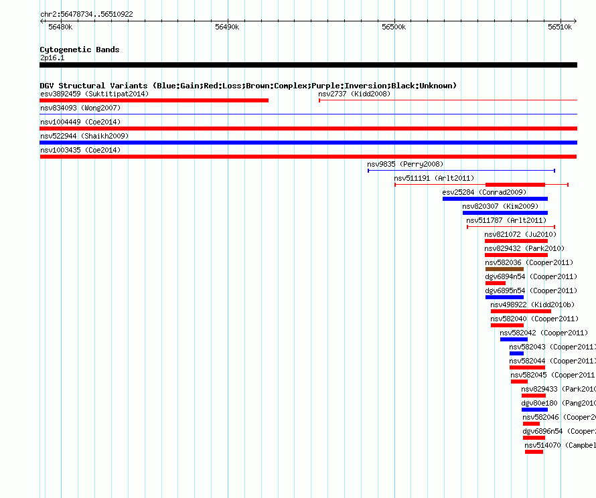Open the dgv6896n54 variant label
The height and width of the screenshot is (498, 596).
[559, 431]
